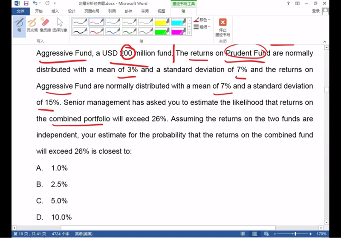Pick the thin red pen style
This screenshot has height=238, width=341.
pos(96,22)
